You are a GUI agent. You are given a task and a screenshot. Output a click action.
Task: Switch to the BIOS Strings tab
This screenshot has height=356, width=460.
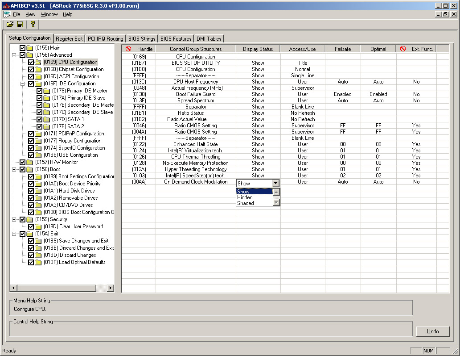[141, 39]
